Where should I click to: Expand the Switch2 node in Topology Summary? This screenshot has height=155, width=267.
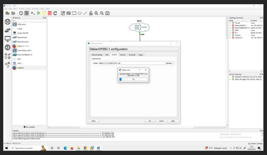(230, 35)
